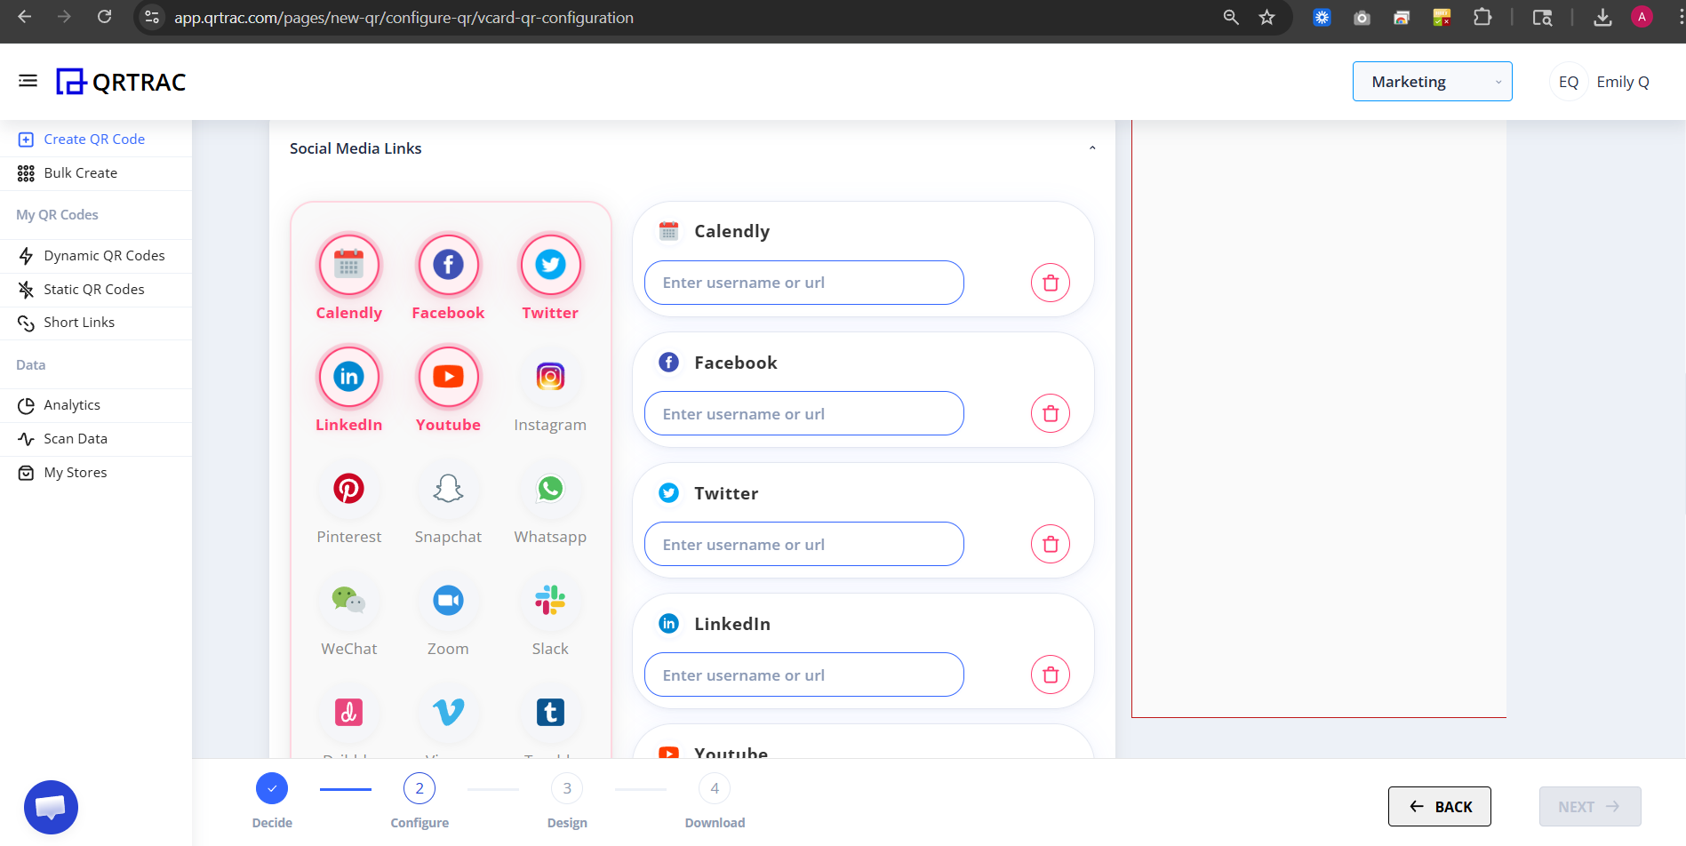This screenshot has height=846, width=1686.
Task: Delete the Calendly link entry
Action: pyautogui.click(x=1050, y=282)
